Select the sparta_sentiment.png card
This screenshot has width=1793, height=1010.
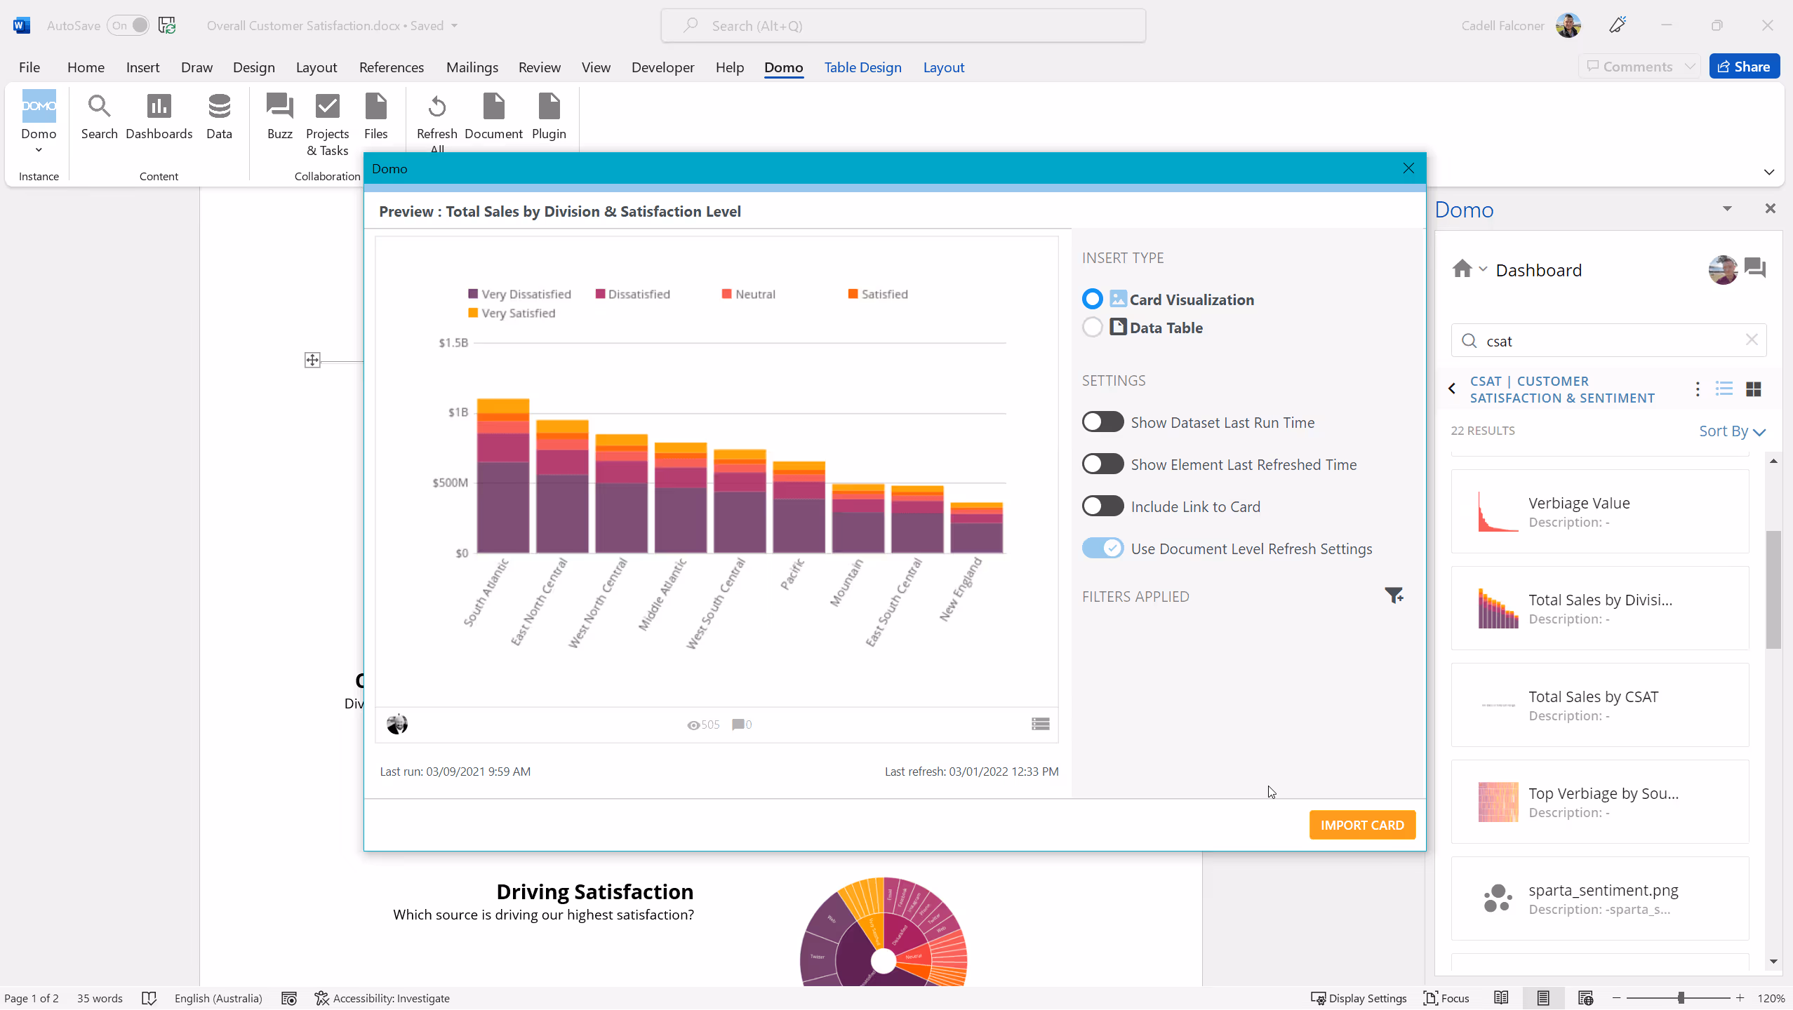[x=1599, y=898]
